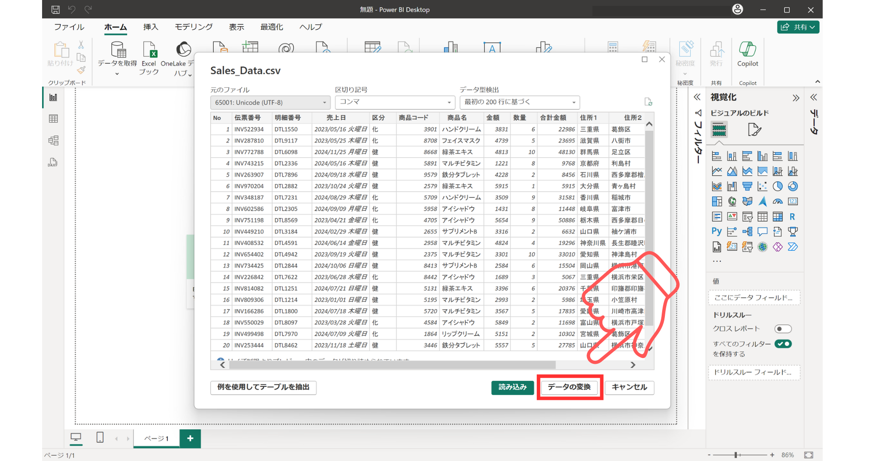
Task: Click the zoom slider handle in status bar
Action: [x=736, y=455]
